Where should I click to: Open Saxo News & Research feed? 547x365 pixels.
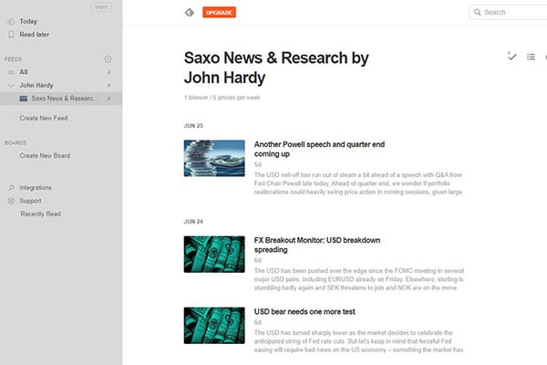coord(63,99)
